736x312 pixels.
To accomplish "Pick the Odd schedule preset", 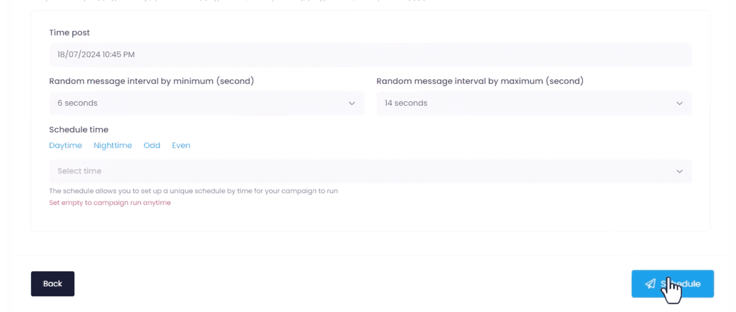I will pyautogui.click(x=152, y=146).
